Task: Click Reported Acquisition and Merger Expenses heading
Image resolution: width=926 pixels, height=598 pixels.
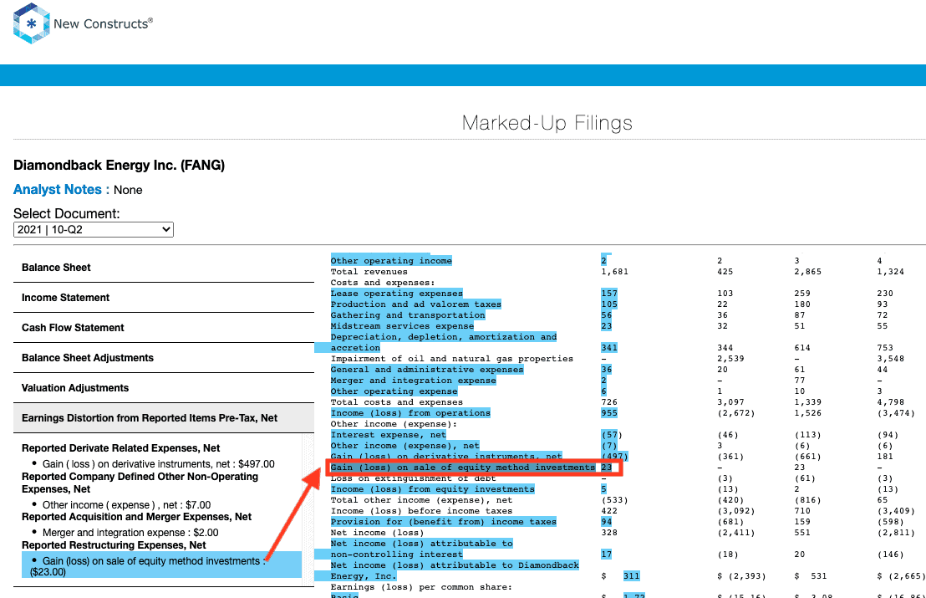Action: point(136,517)
